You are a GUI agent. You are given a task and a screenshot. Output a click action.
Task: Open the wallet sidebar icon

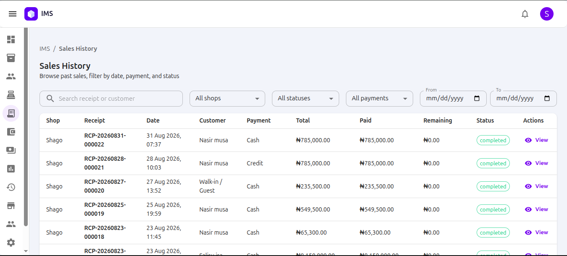tap(11, 132)
